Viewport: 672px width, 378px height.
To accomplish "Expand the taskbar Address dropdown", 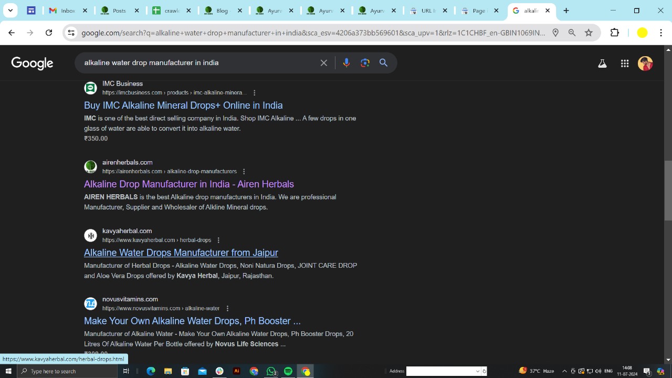I will 478,371.
